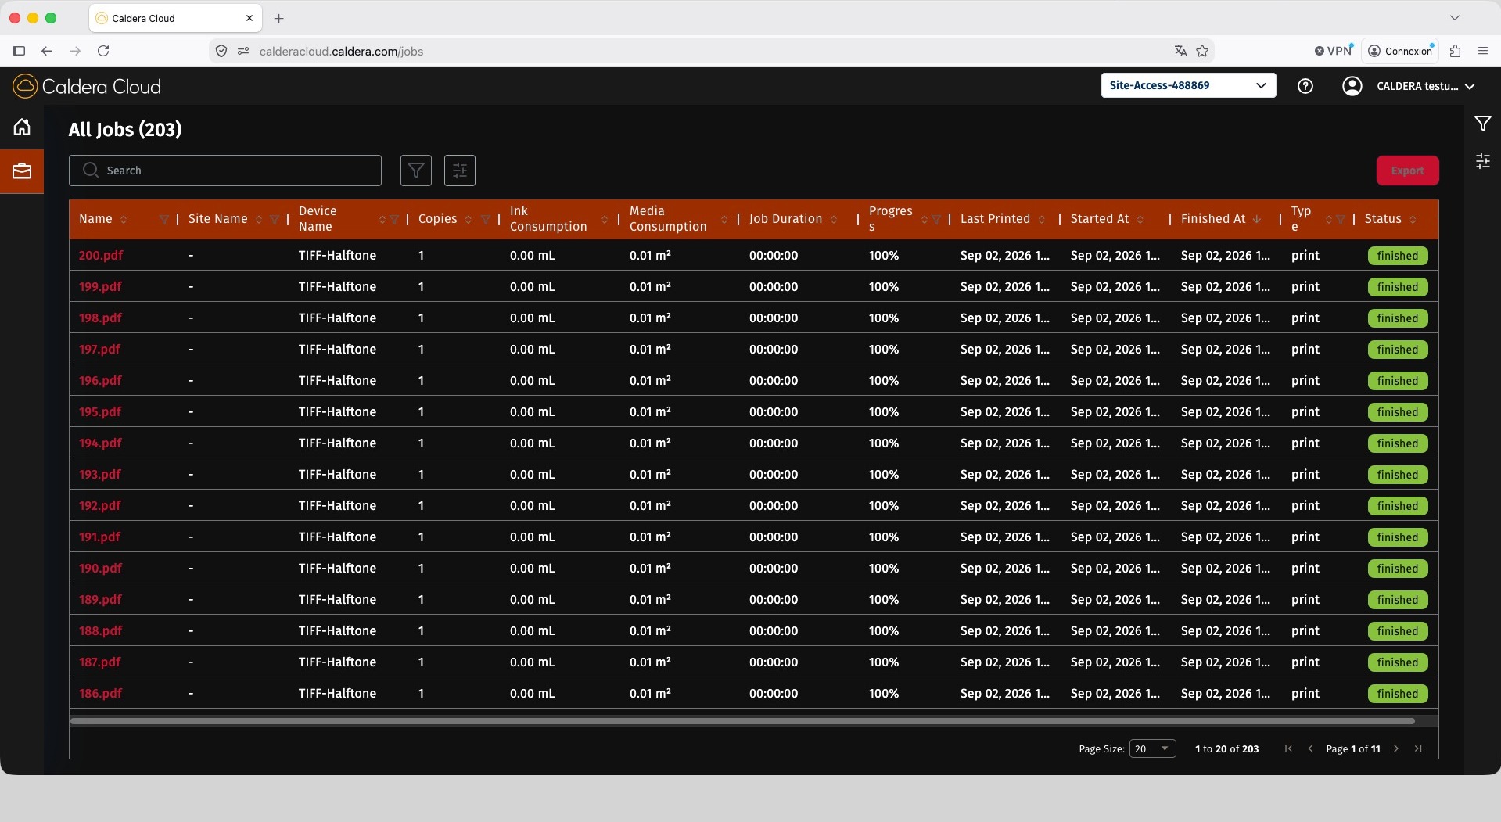The height and width of the screenshot is (822, 1501).
Task: Click 100% progress in 189.pdf row
Action: tap(884, 600)
